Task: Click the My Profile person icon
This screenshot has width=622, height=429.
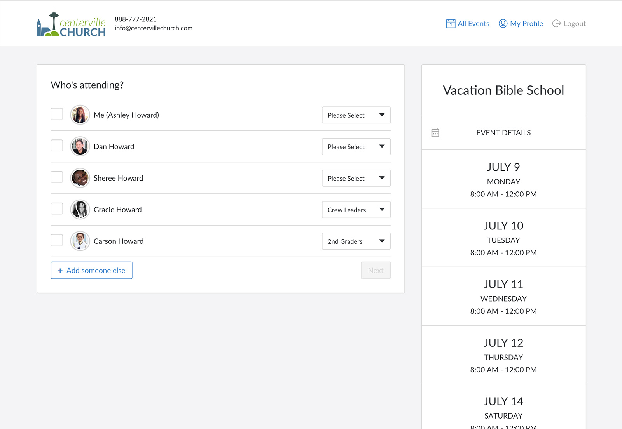Action: [x=503, y=24]
